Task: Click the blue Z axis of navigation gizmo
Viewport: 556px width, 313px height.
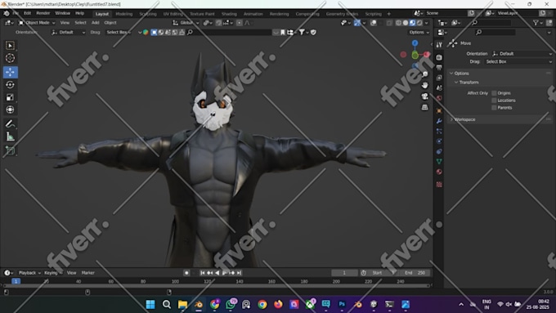Action: pos(415,42)
